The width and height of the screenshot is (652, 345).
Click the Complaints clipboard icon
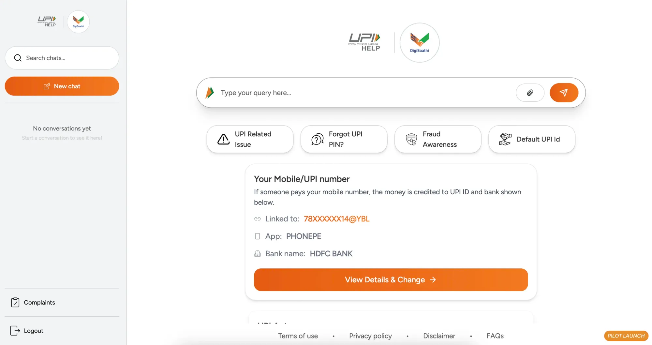click(15, 302)
